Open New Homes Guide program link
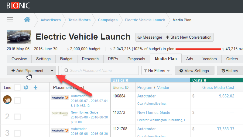The width and height of the screenshot is (243, 137). coord(154,112)
